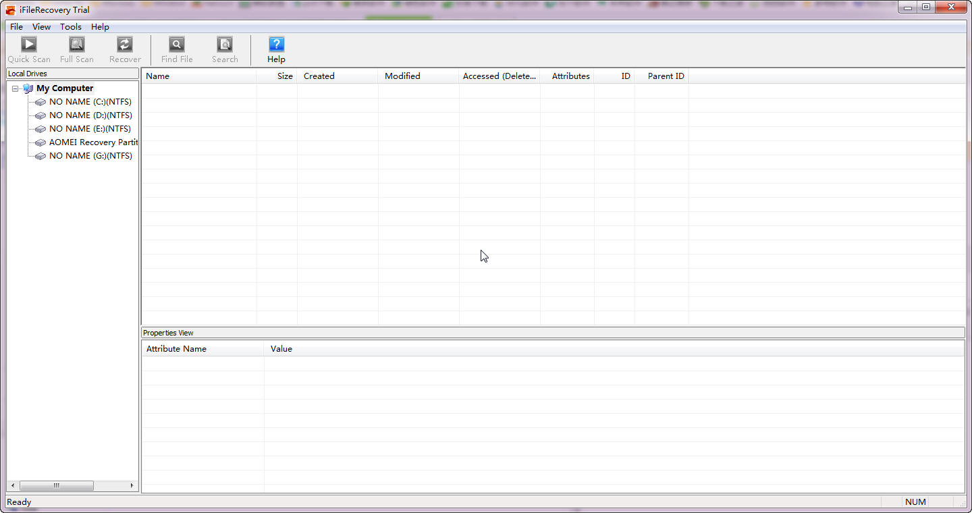Click the NUM indicator in status bar
This screenshot has height=513, width=972.
[x=915, y=502]
